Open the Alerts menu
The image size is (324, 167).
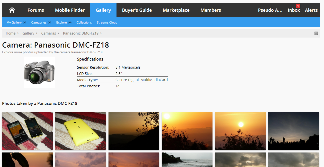tap(311, 10)
